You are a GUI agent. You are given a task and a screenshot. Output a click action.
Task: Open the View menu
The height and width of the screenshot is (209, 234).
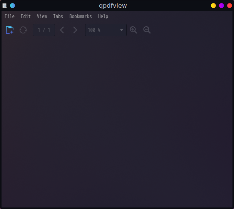[42, 16]
